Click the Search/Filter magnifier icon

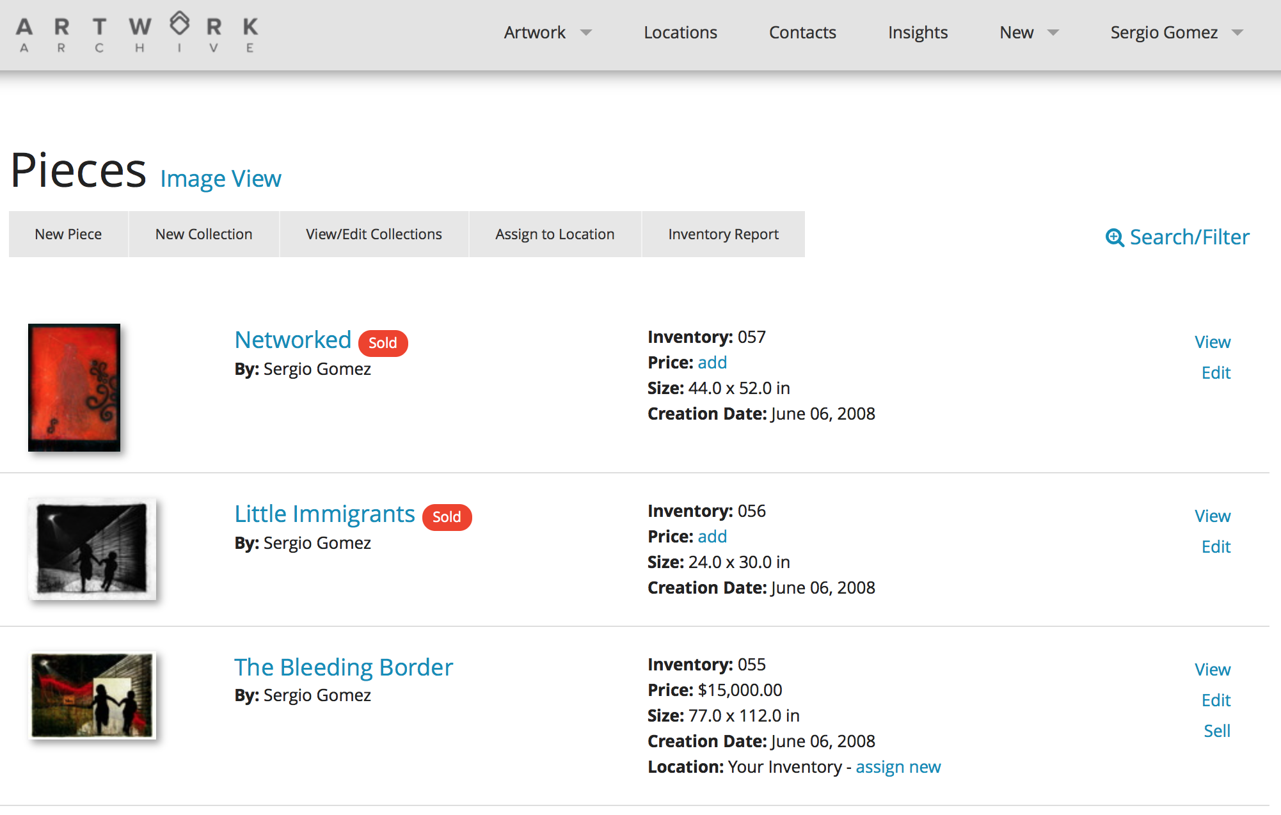[1114, 237]
